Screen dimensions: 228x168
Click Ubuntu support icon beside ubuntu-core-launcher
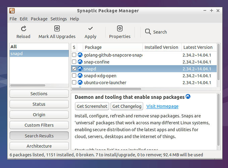click(x=80, y=82)
